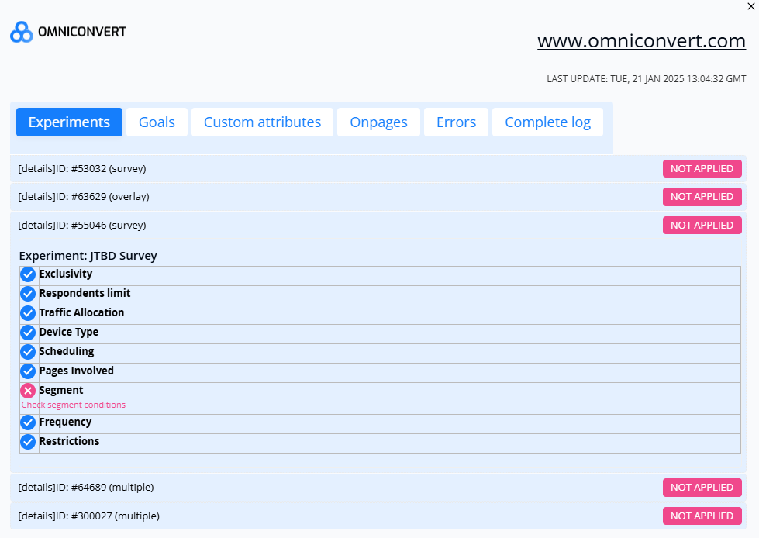
Task: Click NOT APPLIED badge for experiment #63629
Action: pyautogui.click(x=702, y=197)
